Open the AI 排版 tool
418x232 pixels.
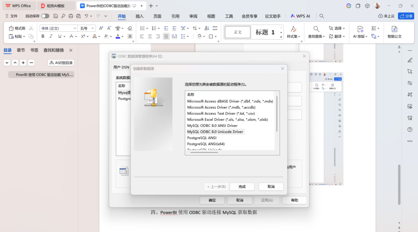coord(360,32)
